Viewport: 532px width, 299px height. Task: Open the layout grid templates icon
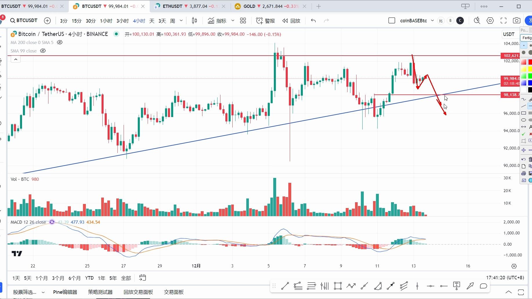pyautogui.click(x=243, y=21)
